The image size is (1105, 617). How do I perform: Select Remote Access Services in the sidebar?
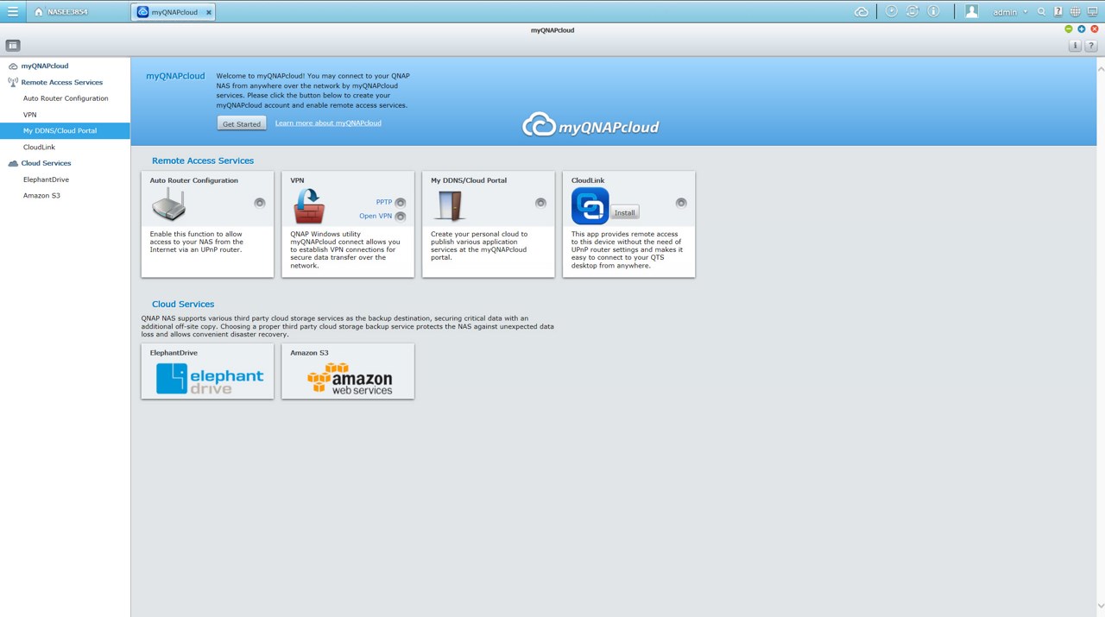coord(62,82)
